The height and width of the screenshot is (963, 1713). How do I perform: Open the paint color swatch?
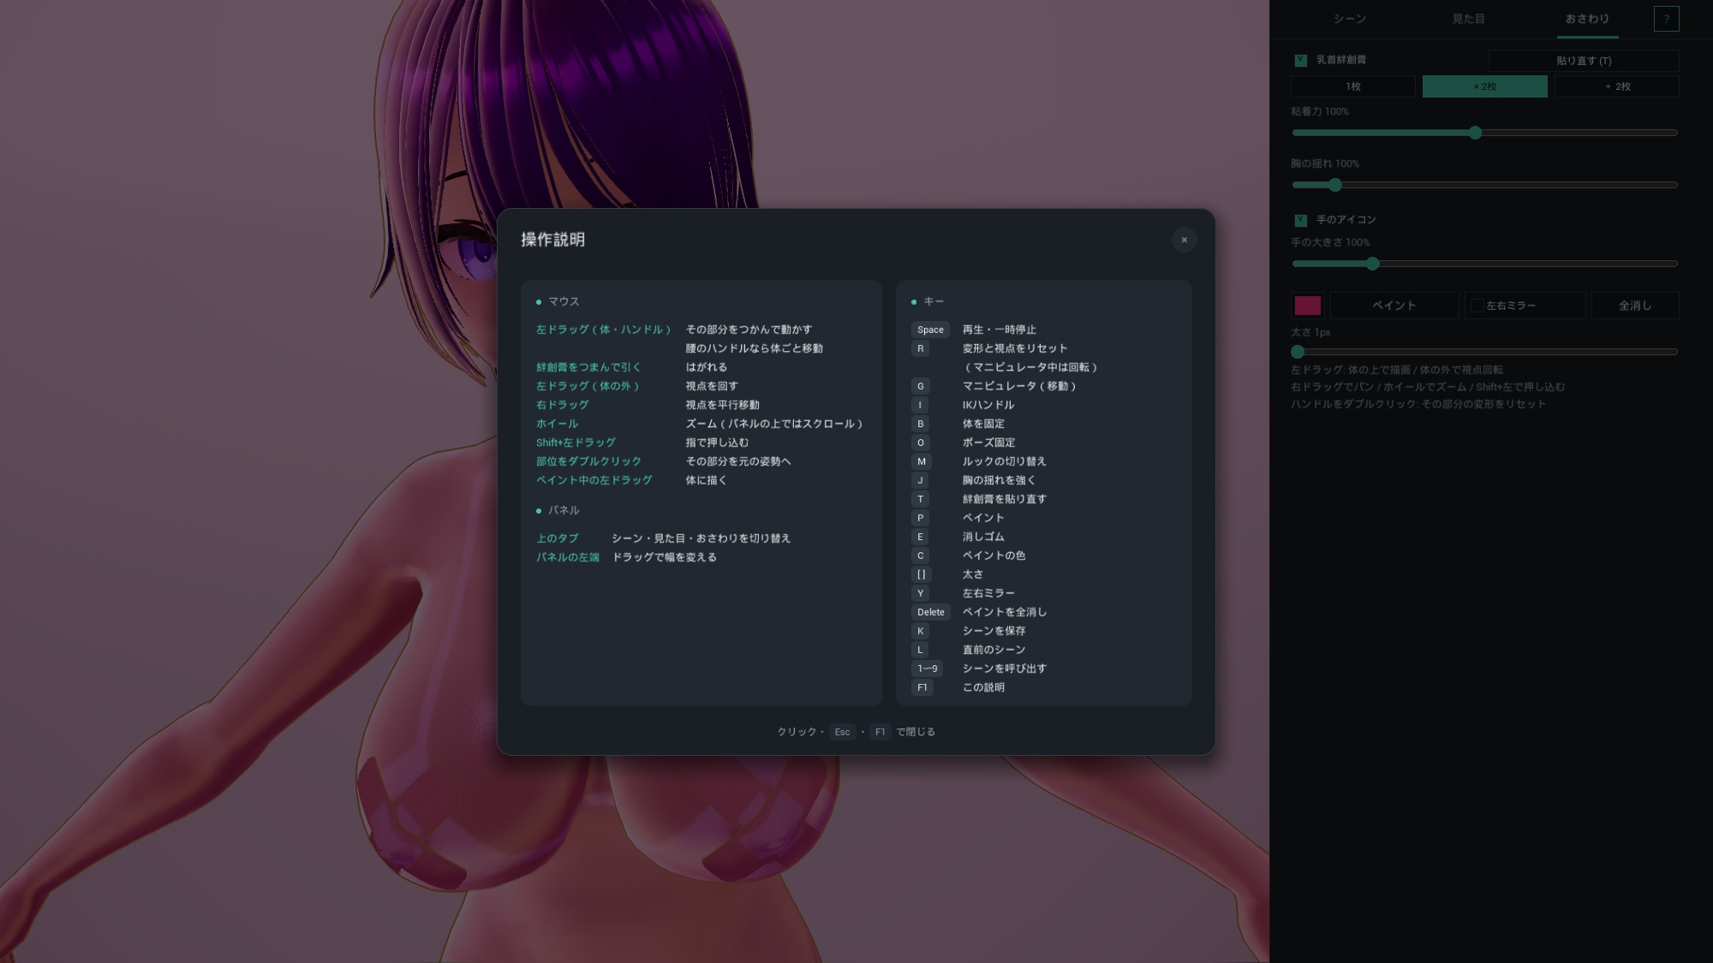click(1307, 306)
